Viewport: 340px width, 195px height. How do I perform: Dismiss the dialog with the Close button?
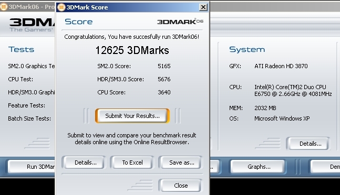click(181, 186)
